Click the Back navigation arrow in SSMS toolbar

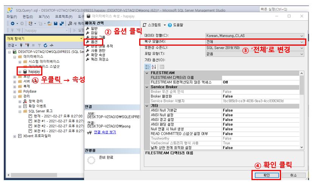click(x=12, y=23)
